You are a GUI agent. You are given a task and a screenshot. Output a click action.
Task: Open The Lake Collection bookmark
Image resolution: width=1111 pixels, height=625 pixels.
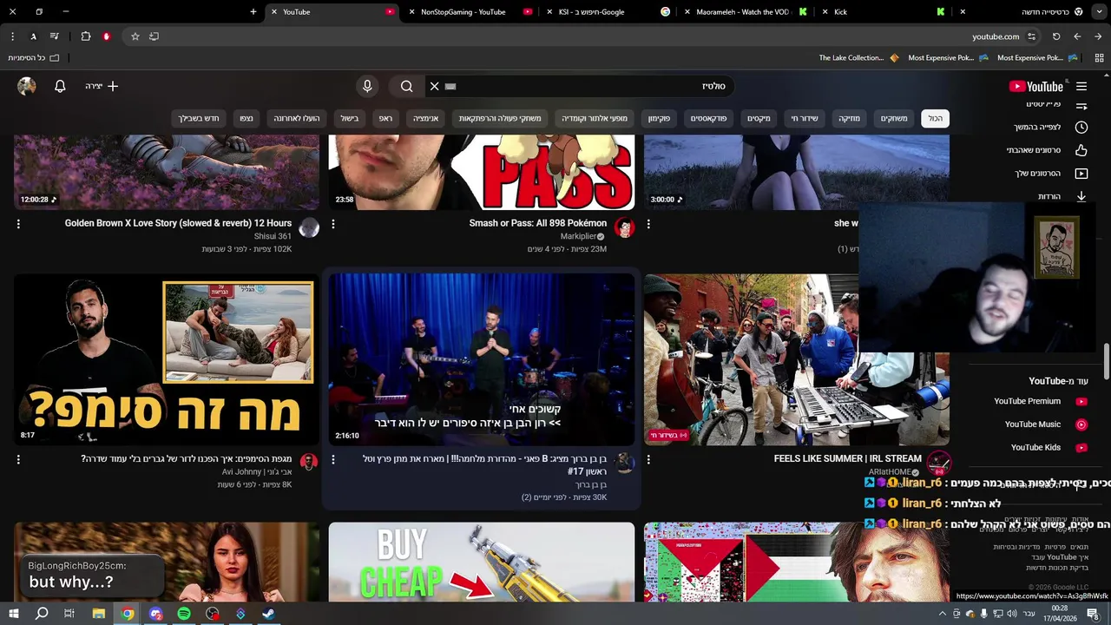(858, 58)
